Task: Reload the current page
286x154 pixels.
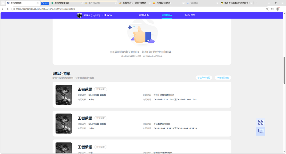Action: (8, 9)
